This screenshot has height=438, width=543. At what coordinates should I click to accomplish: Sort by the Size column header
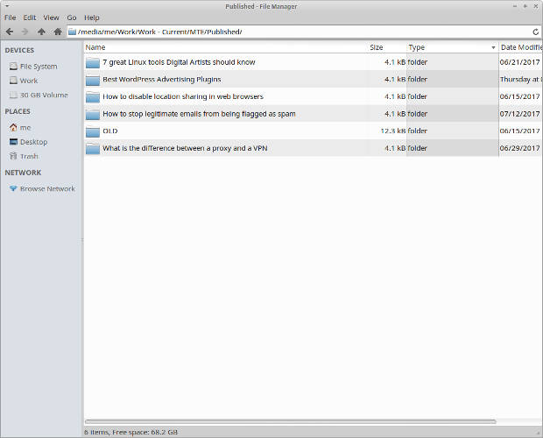(386, 47)
